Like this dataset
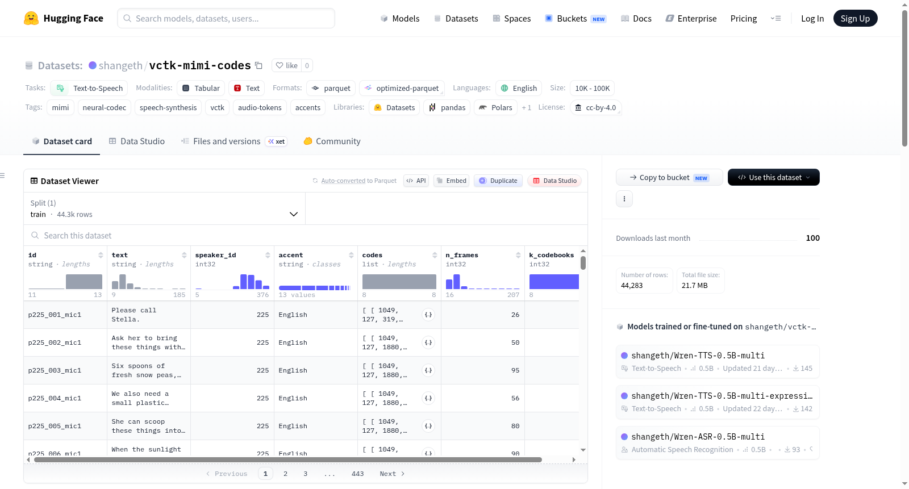909x489 pixels. coord(287,65)
